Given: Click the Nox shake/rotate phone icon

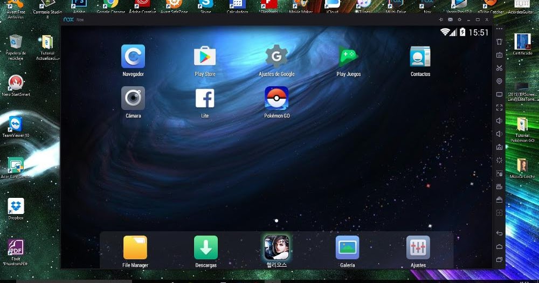Looking at the screenshot, I should (499, 42).
